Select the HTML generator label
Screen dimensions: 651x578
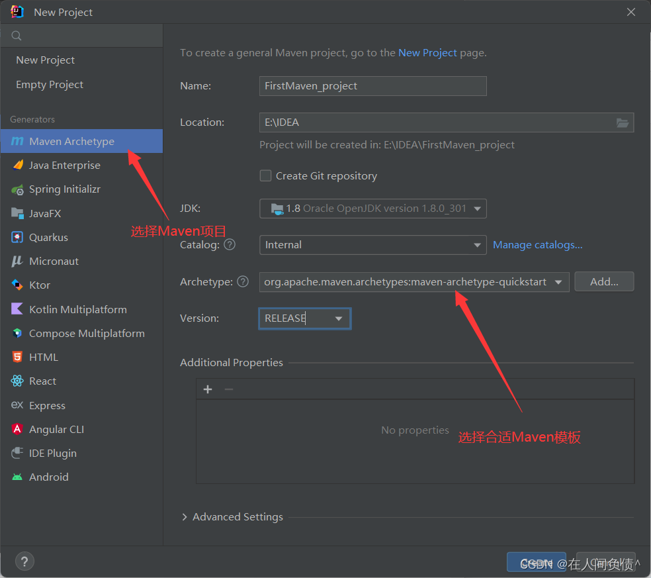[44, 358]
